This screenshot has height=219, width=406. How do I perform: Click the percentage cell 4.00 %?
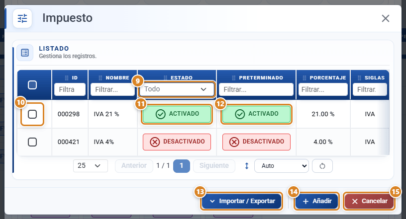coord(323,142)
